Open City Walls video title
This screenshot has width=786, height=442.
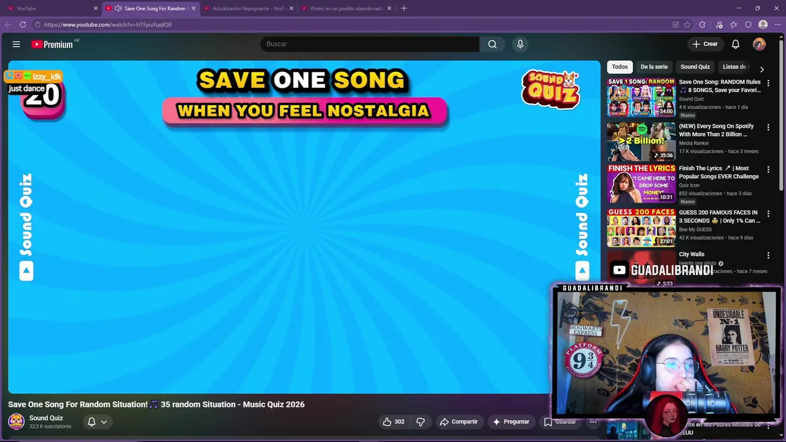click(x=691, y=254)
